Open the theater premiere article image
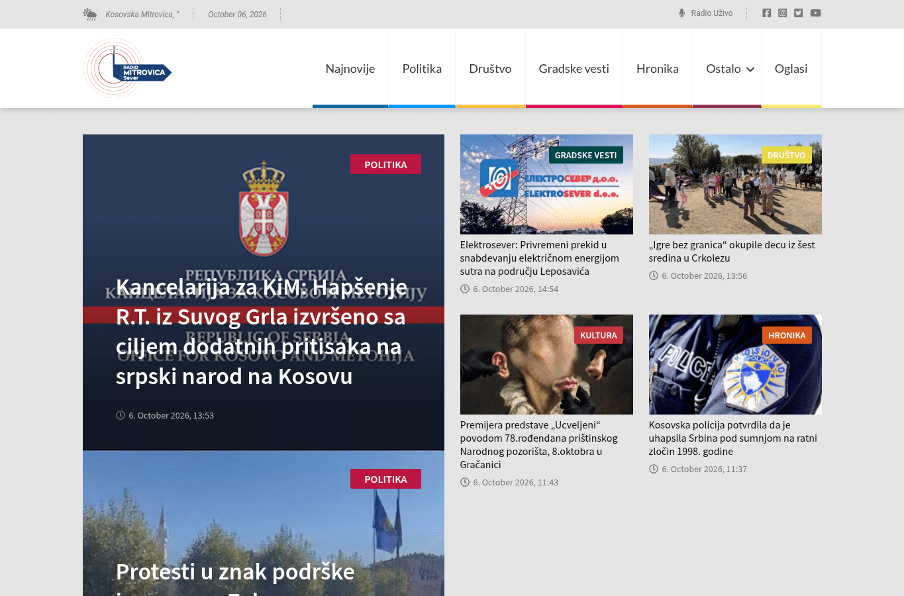Viewport: 904px width, 596px height. [x=546, y=364]
